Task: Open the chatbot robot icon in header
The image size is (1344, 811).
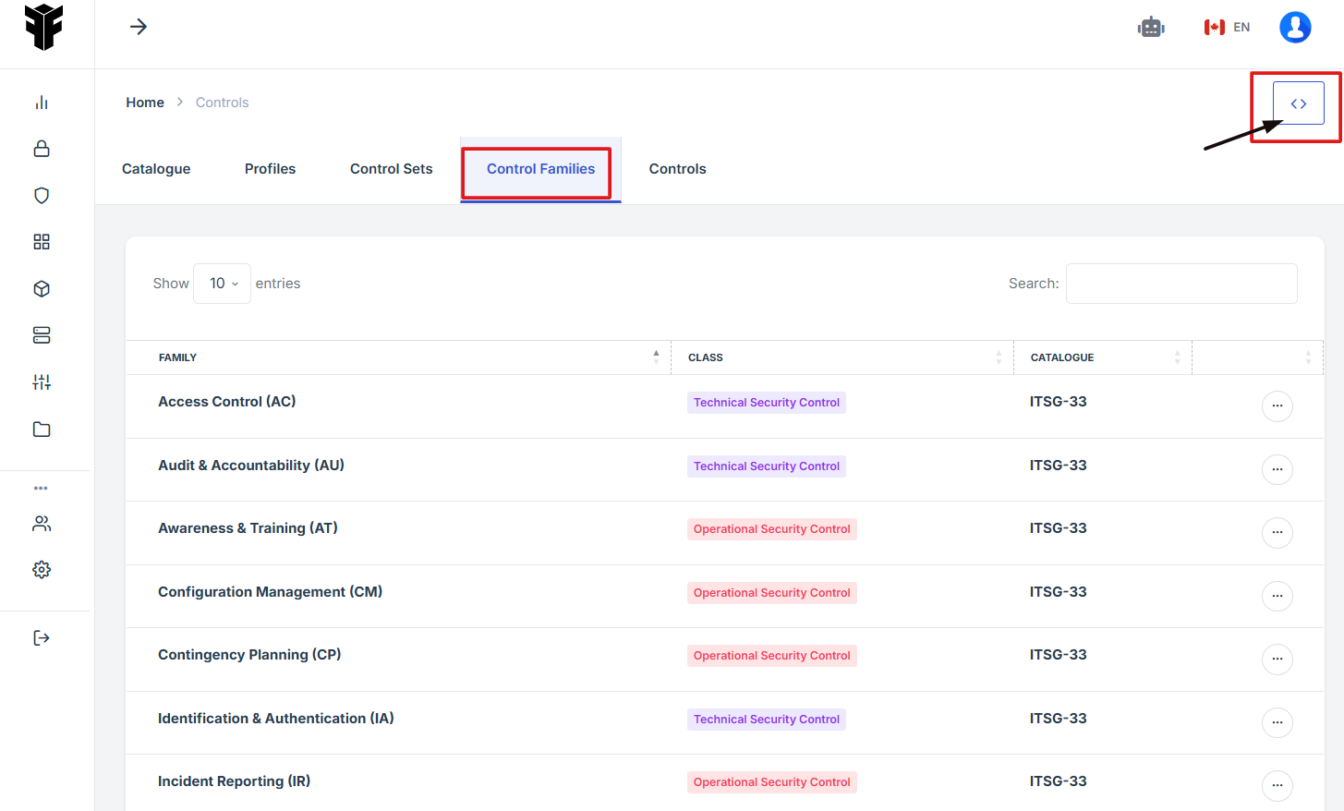Action: click(x=1151, y=28)
